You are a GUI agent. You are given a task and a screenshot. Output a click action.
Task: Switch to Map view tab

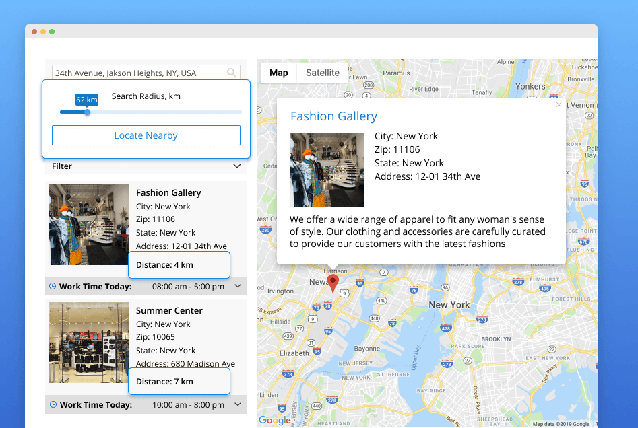point(278,73)
